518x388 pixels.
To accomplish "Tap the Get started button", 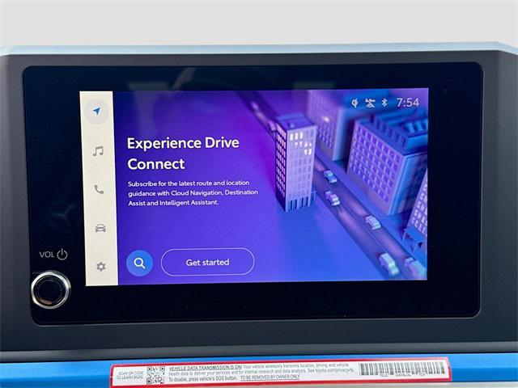I will point(207,262).
